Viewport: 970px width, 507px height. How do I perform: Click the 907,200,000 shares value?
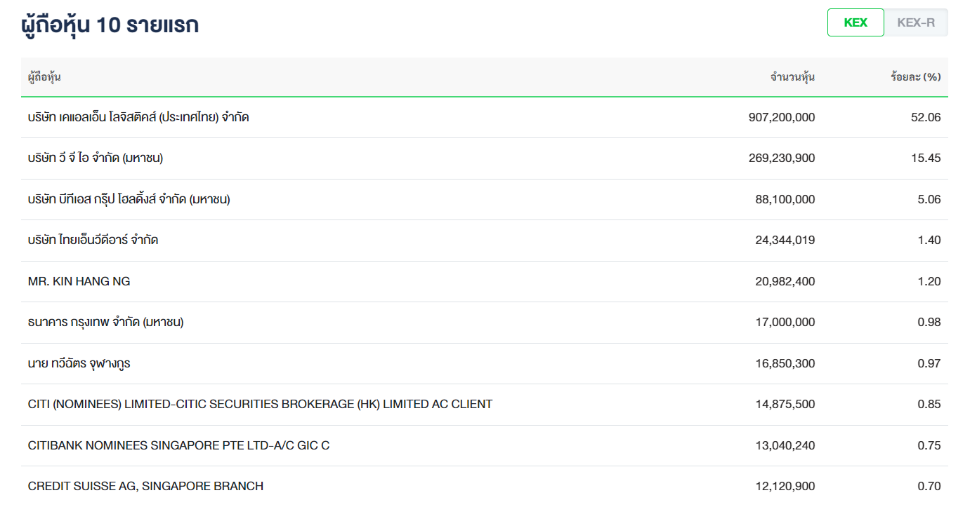[x=782, y=118]
